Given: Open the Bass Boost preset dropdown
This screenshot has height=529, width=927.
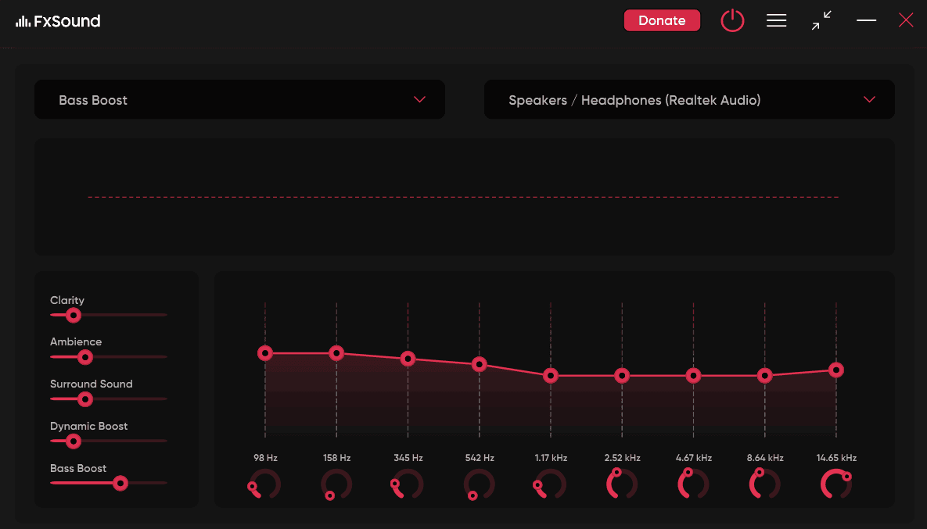Looking at the screenshot, I should [x=239, y=99].
